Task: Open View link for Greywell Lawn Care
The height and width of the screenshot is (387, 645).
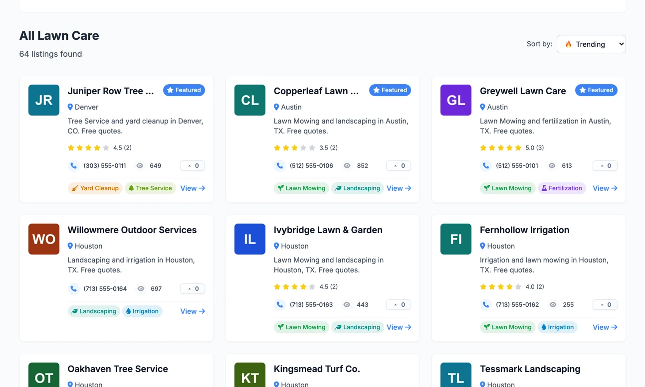Action: (605, 188)
